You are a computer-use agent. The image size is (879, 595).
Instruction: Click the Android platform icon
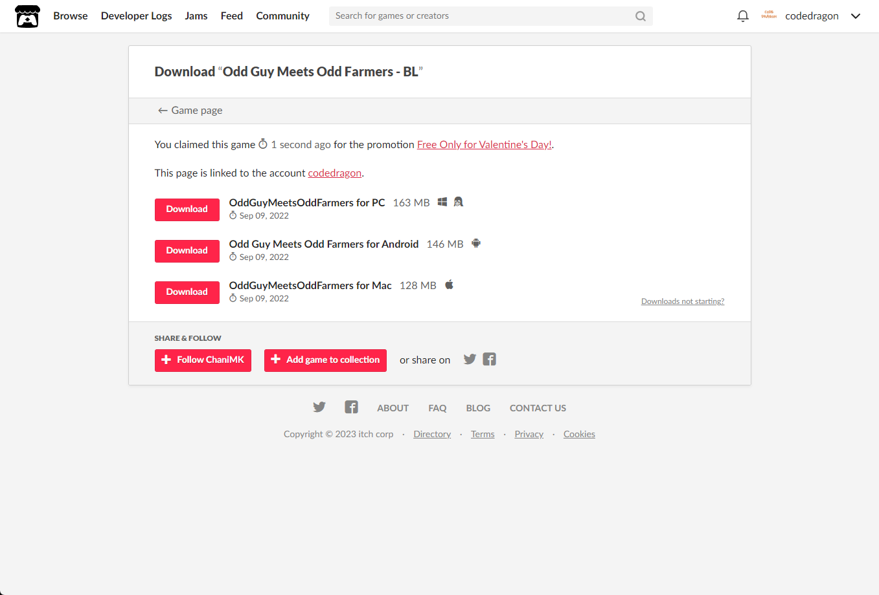pyautogui.click(x=476, y=243)
